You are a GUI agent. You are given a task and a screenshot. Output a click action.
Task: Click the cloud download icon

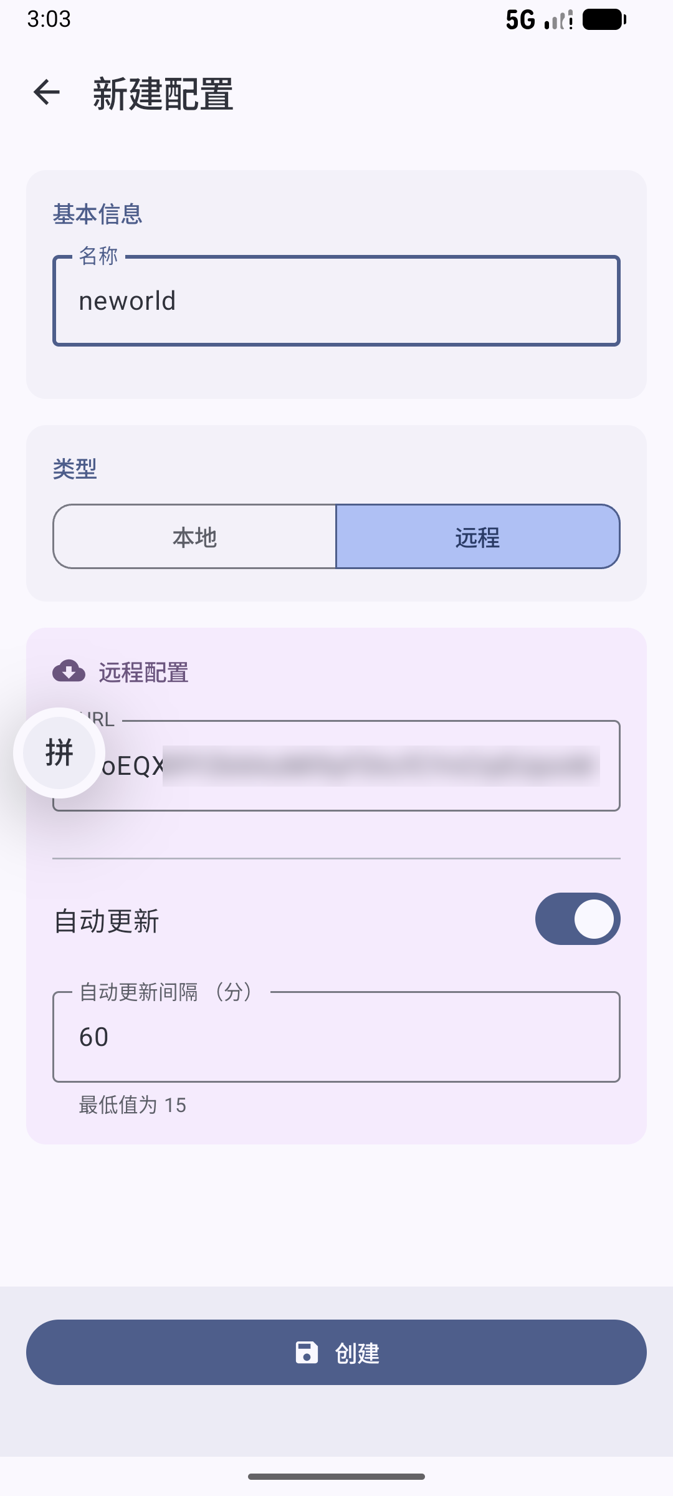pos(69,671)
